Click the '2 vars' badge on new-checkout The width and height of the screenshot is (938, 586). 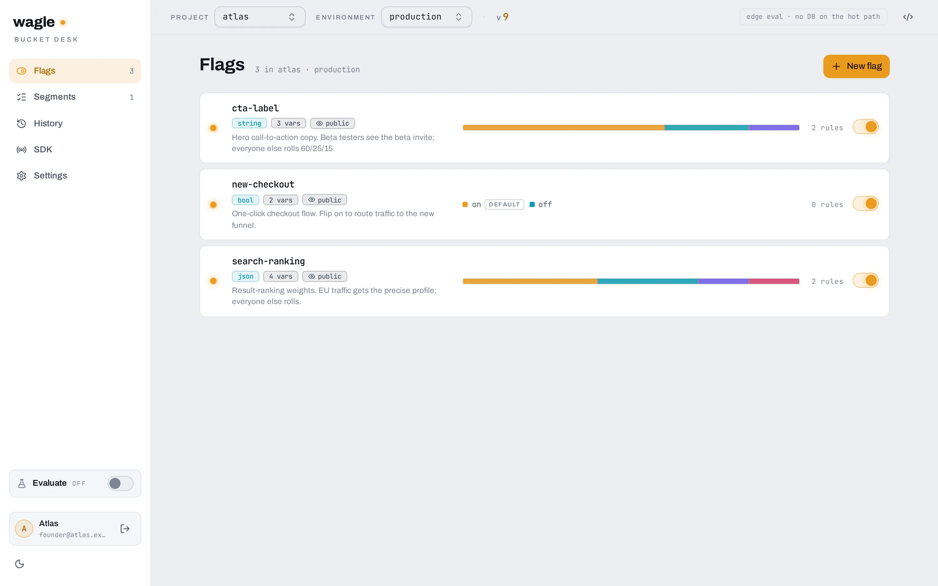coord(281,200)
